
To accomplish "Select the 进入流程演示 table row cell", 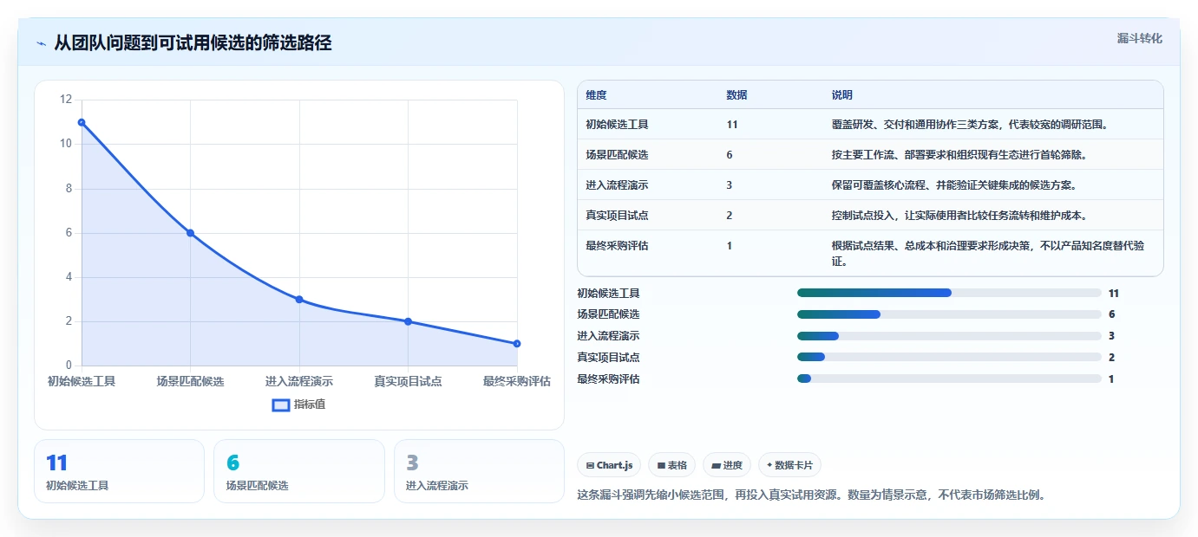I will [617, 184].
